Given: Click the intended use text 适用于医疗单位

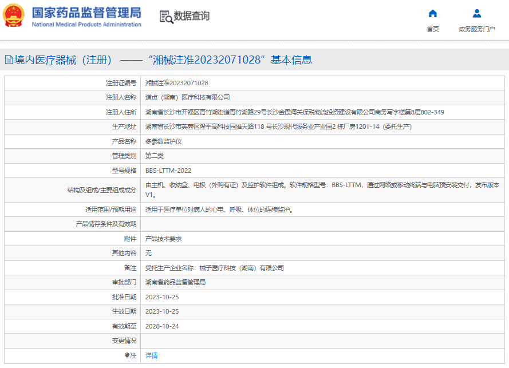Looking at the screenshot, I should (219, 209).
